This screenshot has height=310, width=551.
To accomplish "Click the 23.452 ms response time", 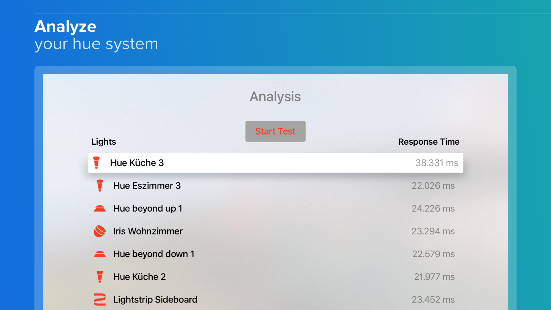I will (x=433, y=299).
